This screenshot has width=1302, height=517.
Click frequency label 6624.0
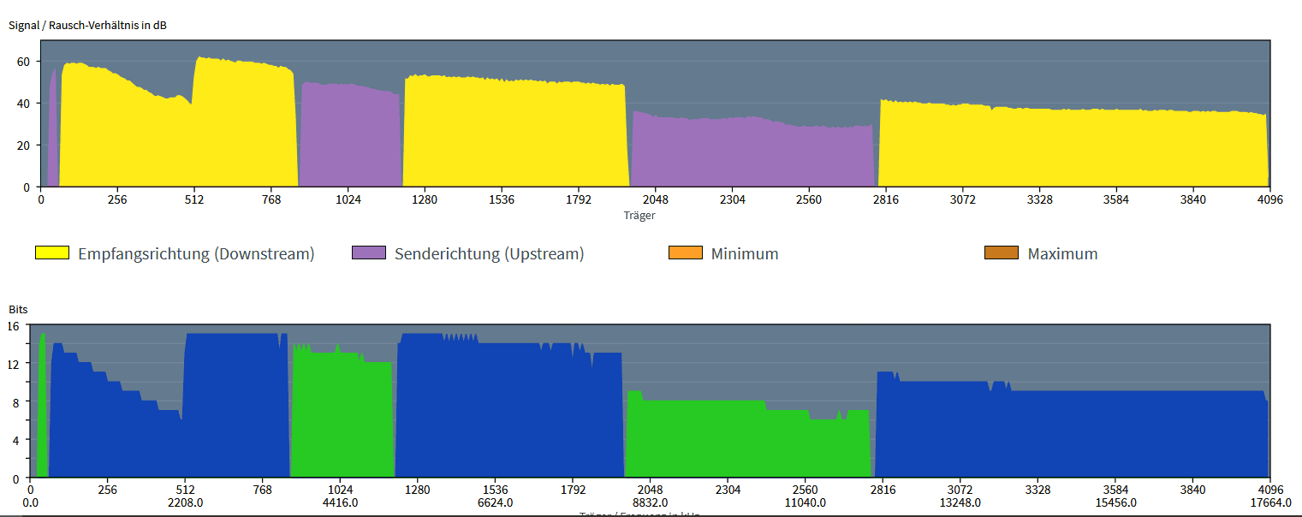click(x=496, y=503)
